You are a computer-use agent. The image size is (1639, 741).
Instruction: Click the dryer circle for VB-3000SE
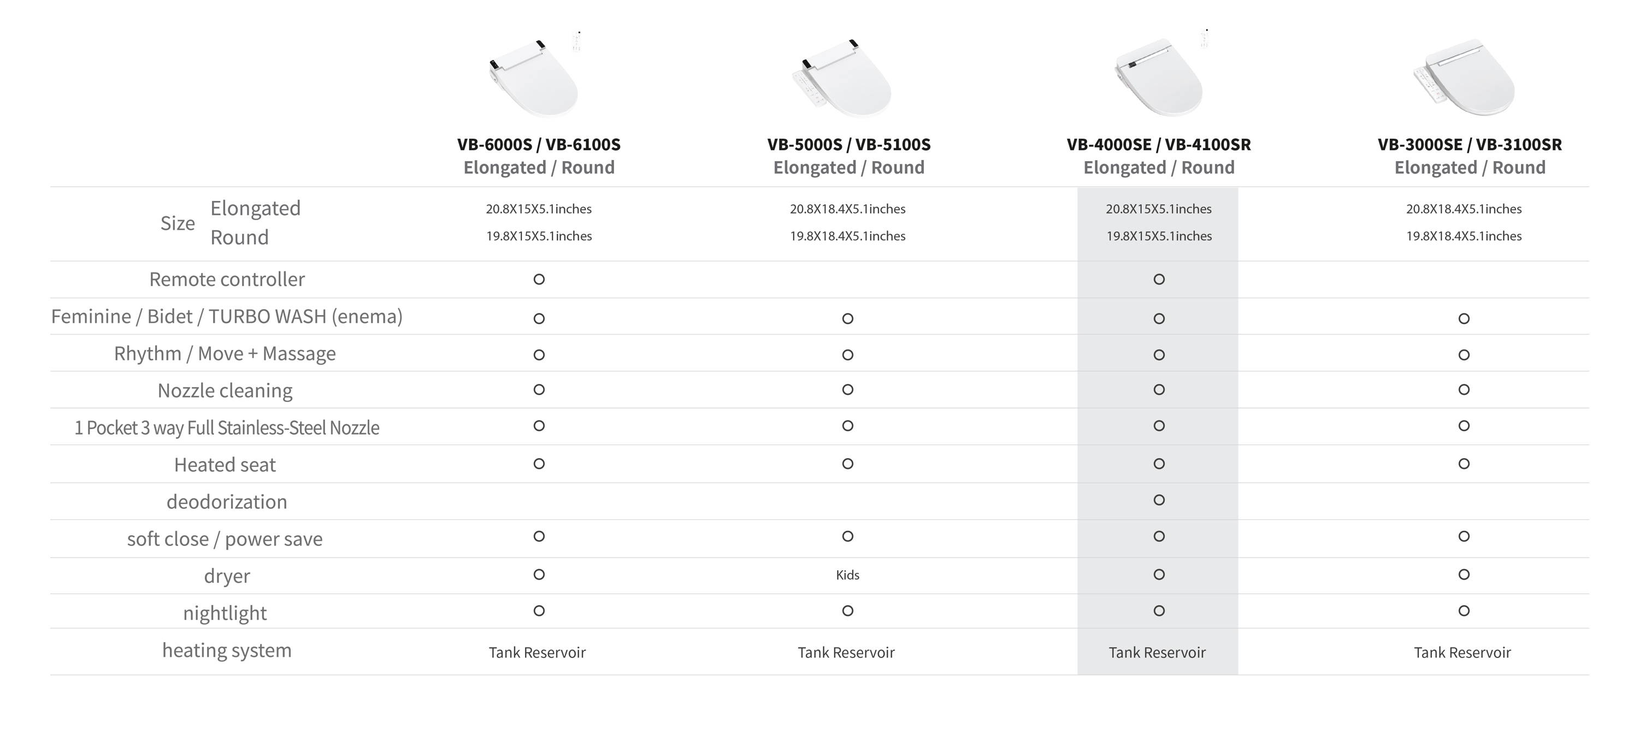coord(1464,574)
